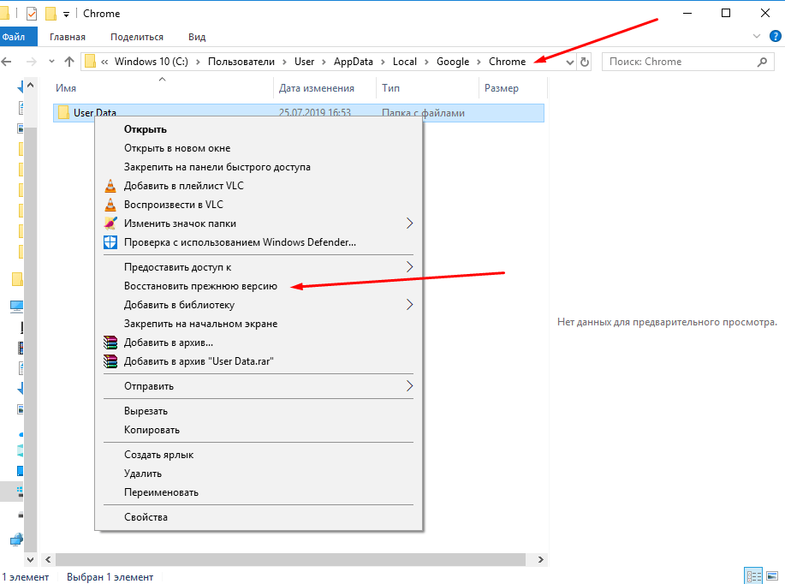Click the horizontal scrollbar right arrow
785x584 pixels.
[x=541, y=559]
